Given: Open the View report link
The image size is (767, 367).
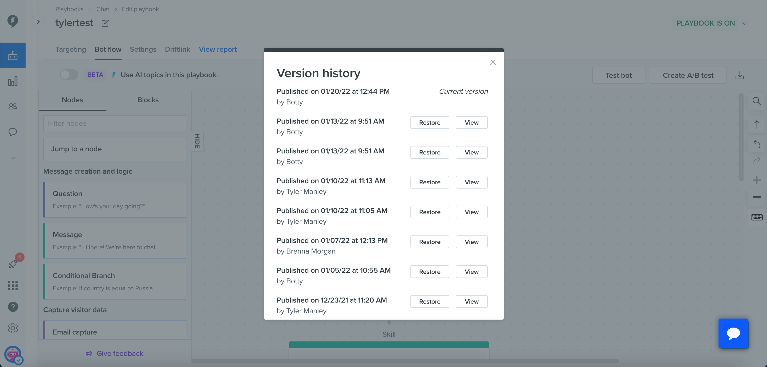Looking at the screenshot, I should 218,50.
